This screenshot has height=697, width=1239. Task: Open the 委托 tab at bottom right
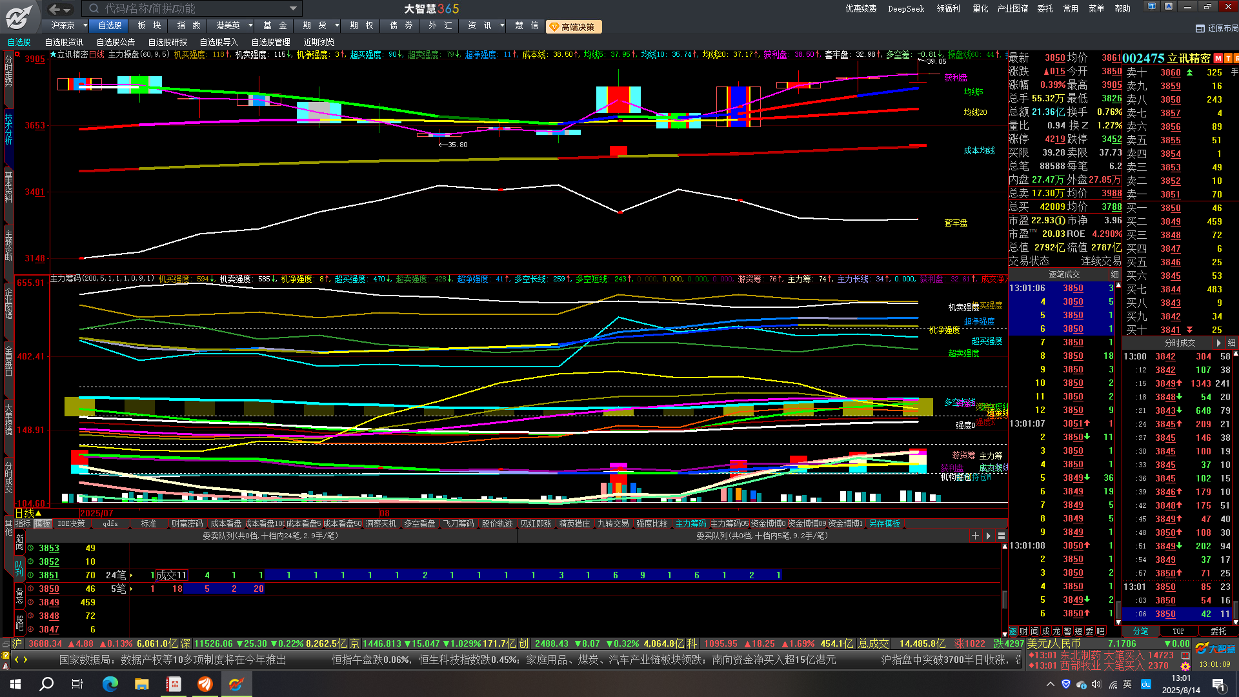coord(1218,631)
